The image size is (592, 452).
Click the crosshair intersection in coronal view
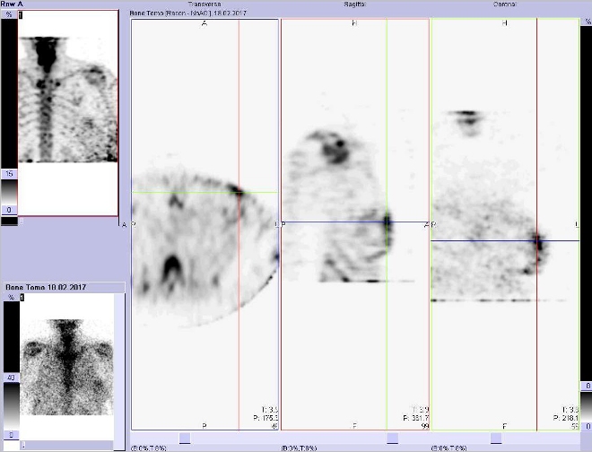(x=537, y=240)
